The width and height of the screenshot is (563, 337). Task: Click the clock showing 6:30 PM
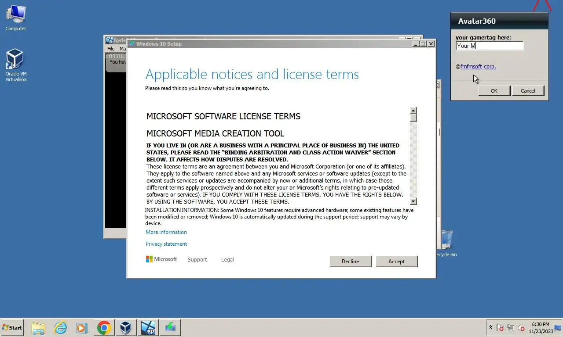coord(541,328)
